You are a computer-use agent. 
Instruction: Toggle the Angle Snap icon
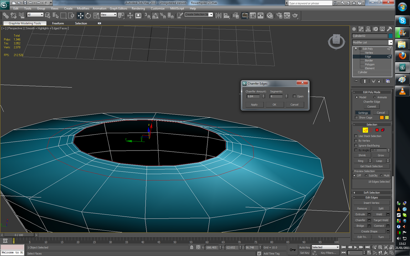tap(155, 16)
